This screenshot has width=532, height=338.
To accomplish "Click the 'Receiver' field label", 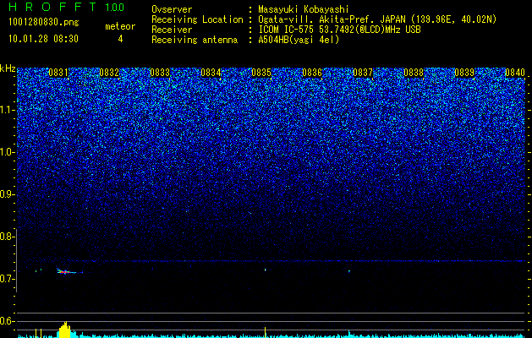I will click(x=172, y=30).
